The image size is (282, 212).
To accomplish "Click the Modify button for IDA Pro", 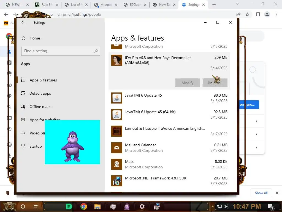I will point(187,83).
